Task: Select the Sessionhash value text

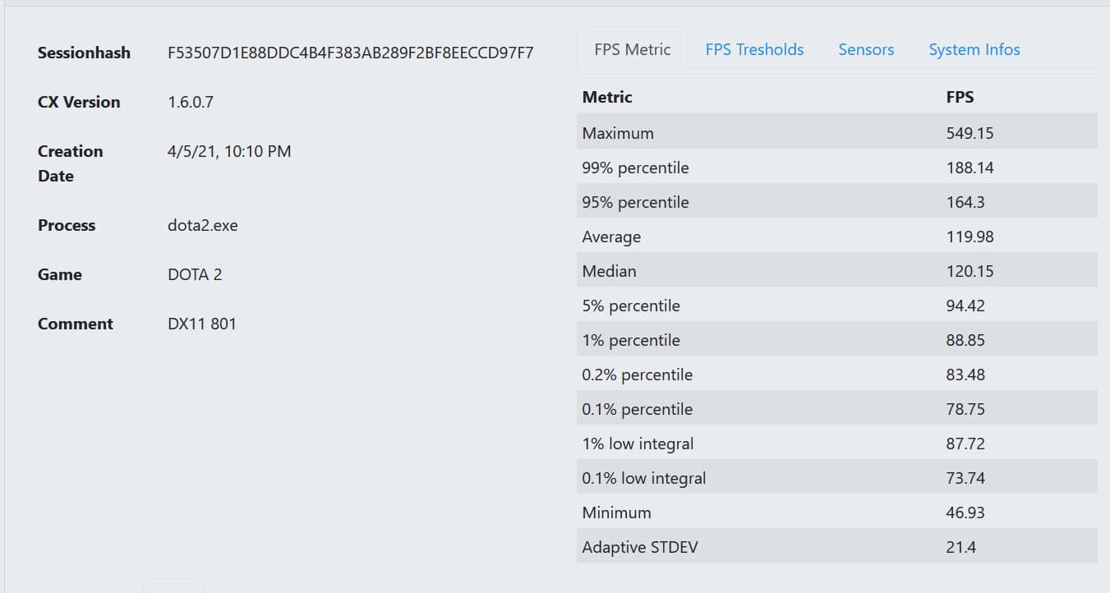Action: 351,53
